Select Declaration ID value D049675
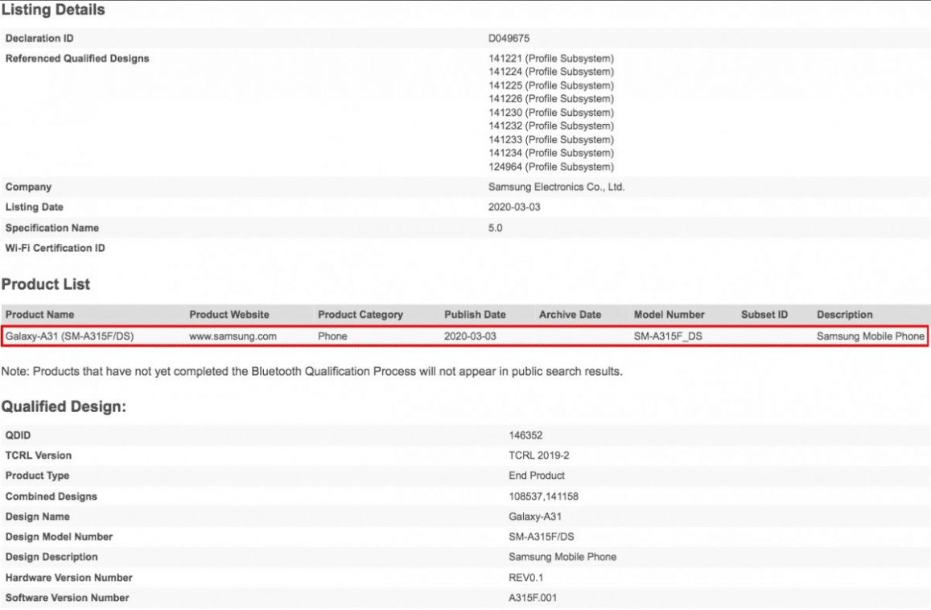This screenshot has width=931, height=610. pyautogui.click(x=509, y=38)
